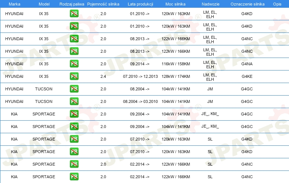
Task: Click the Marka column header
Action: coord(14,4)
